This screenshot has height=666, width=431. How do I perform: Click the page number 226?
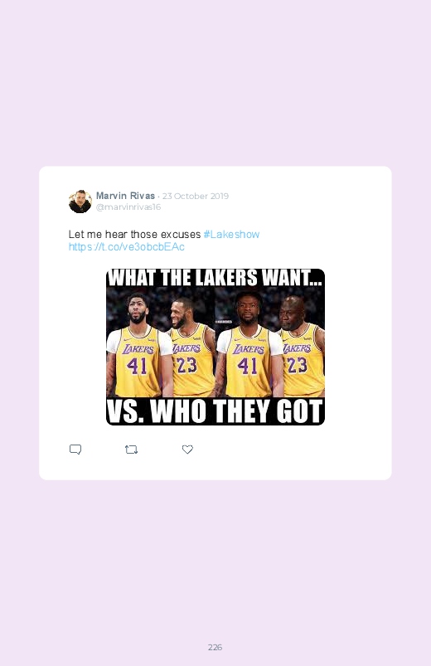pos(215,647)
